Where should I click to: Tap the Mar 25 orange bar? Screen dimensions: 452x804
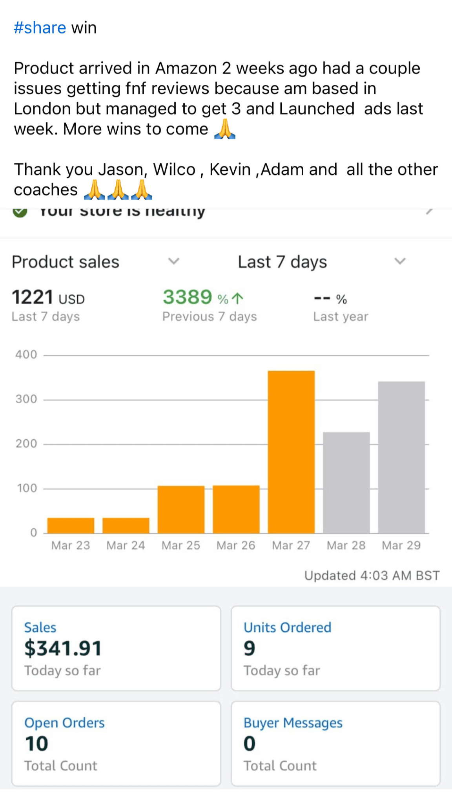pos(181,509)
